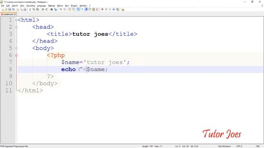
Task: Open the ? help menu
Action: coord(90,6)
